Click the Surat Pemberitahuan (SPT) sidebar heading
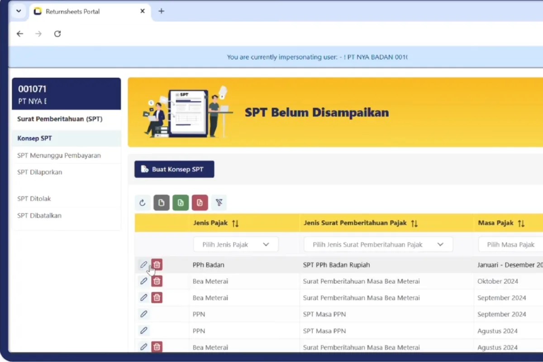 pos(60,119)
